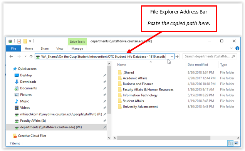Select Quick access in navigation pane
Screen dimensions: 245x151
(27, 69)
